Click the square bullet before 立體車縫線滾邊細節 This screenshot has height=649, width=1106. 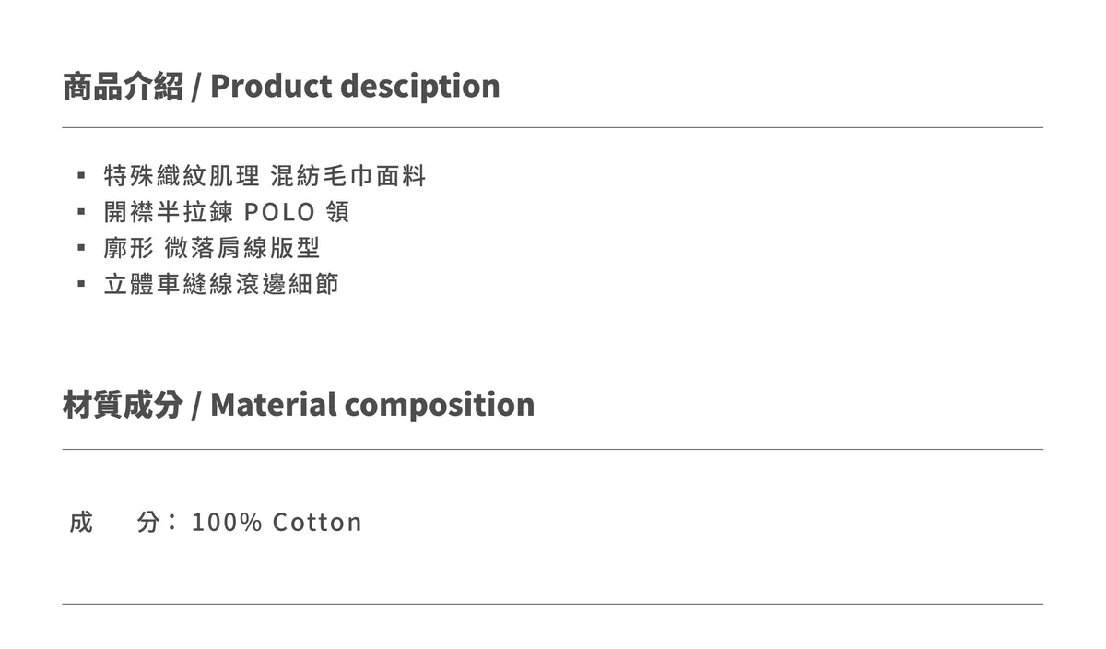81,284
